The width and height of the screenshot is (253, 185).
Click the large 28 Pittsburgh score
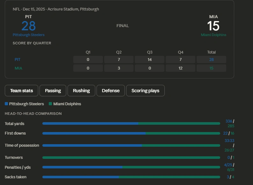[29, 26]
